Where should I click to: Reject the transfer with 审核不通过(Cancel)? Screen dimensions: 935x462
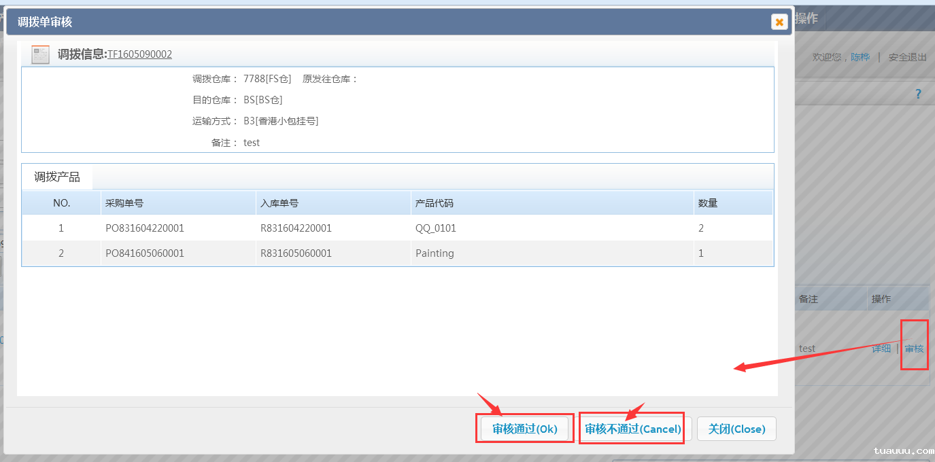632,429
